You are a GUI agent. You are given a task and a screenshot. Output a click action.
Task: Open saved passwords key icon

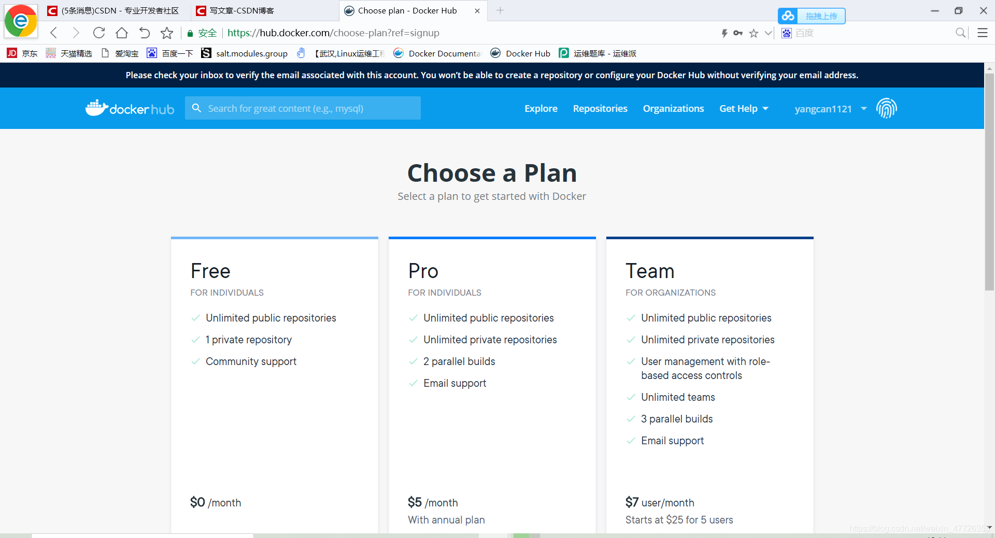[x=738, y=33]
